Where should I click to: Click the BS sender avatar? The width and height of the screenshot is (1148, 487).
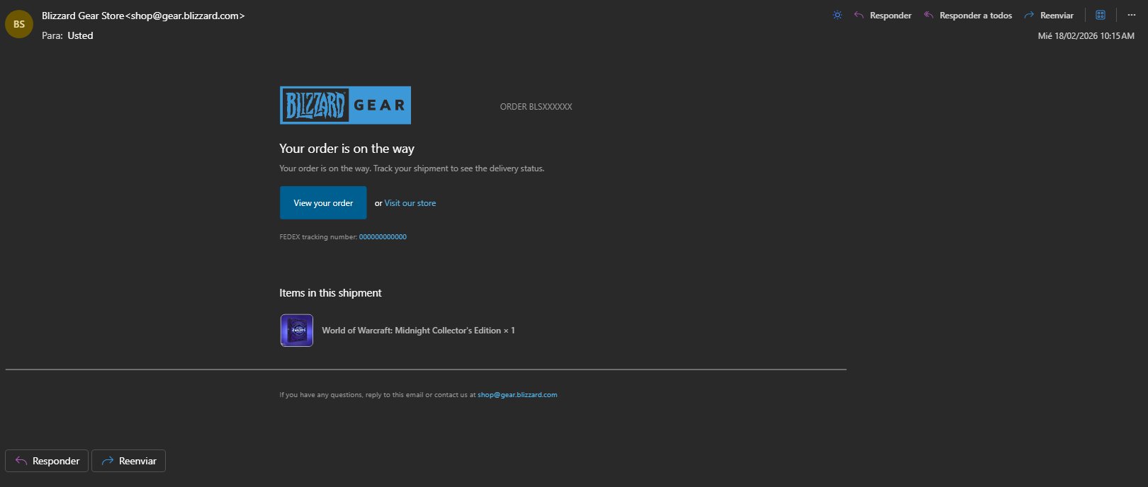[x=19, y=24]
